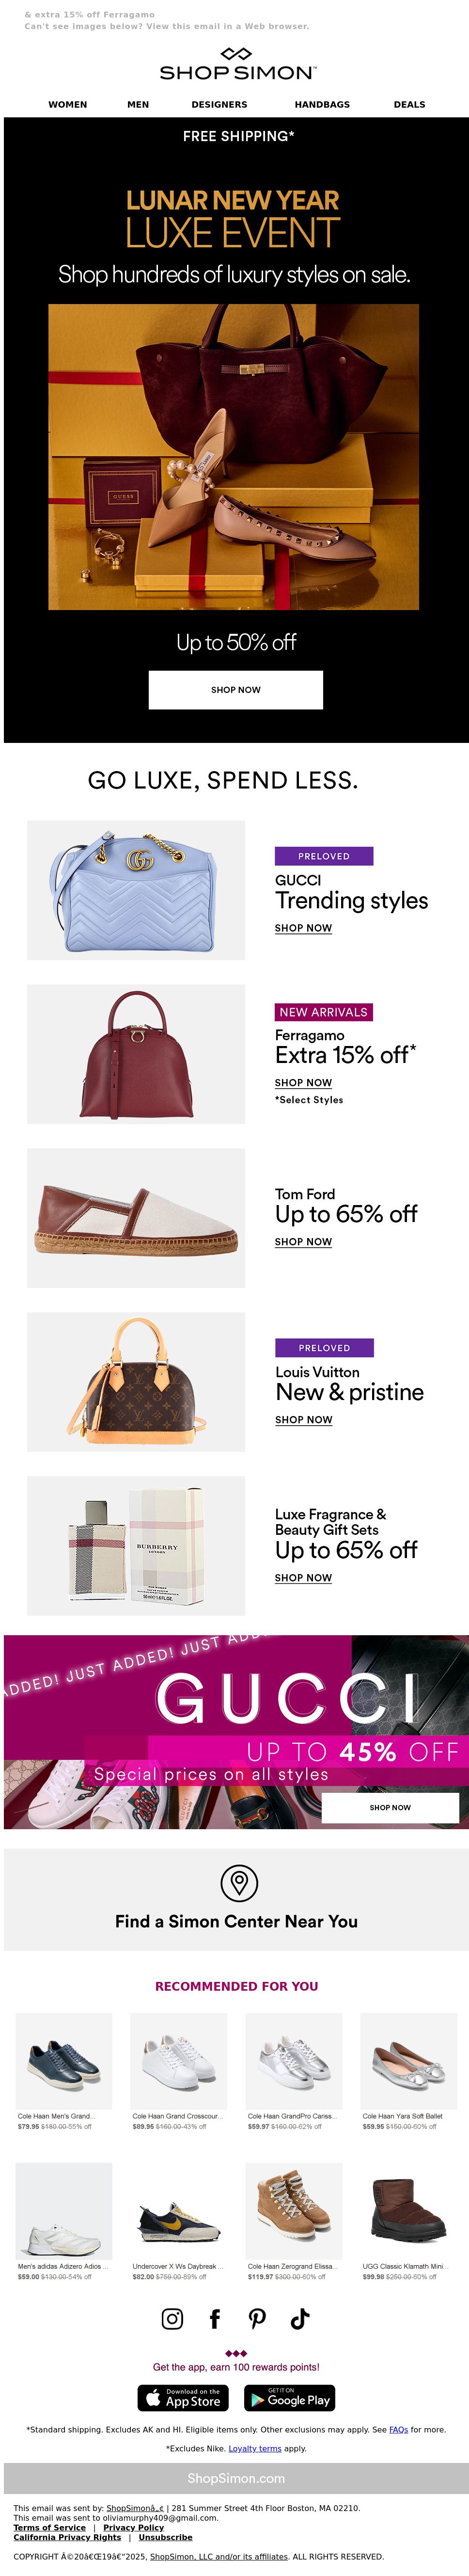Follow Shop Now link under Louis Vuitton
This screenshot has width=469, height=2576.
[x=303, y=1419]
